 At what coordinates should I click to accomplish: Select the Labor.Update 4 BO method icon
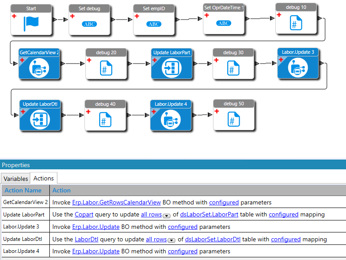171,120
